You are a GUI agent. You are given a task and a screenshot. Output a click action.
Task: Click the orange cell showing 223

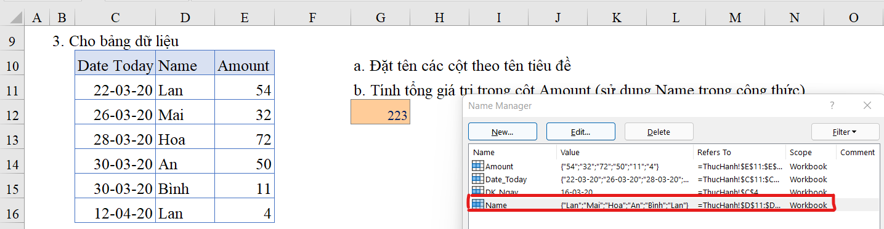pyautogui.click(x=380, y=113)
